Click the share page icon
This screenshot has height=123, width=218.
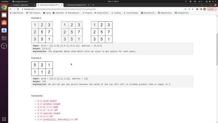click(x=189, y=9)
